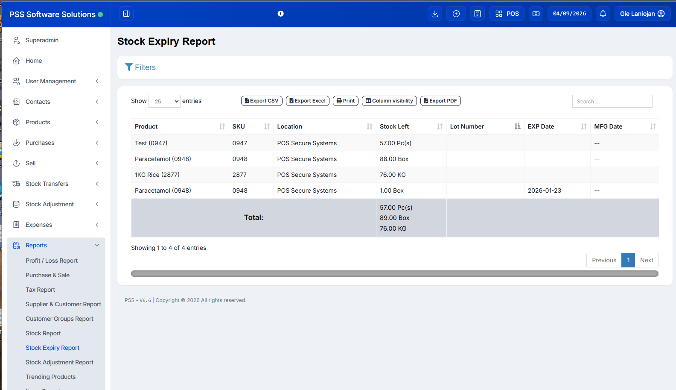Image resolution: width=676 pixels, height=390 pixels.
Task: Click the table search field
Action: click(612, 101)
